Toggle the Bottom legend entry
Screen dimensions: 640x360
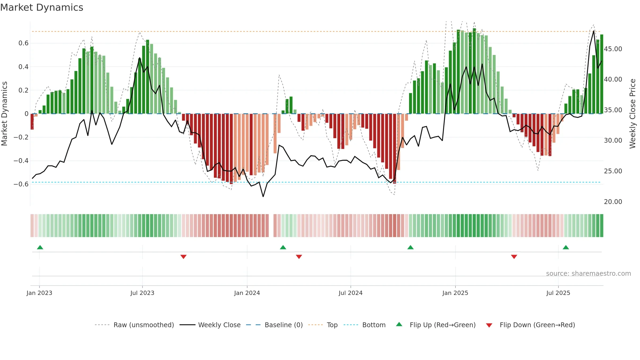pyautogui.click(x=365, y=325)
